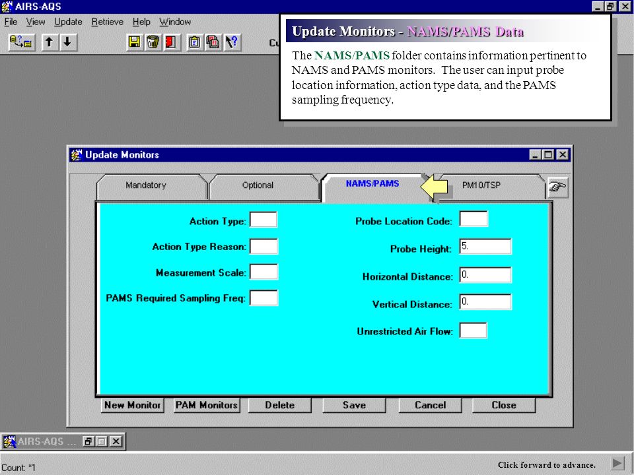634x475 pixels.
Task: Switch to the Optional tab
Action: (258, 185)
